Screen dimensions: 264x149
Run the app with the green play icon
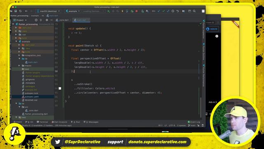coord(108,11)
